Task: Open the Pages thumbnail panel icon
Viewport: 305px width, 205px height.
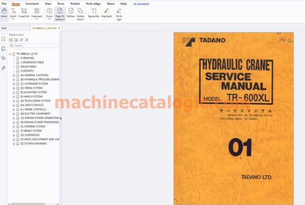Action: [x=4, y=48]
